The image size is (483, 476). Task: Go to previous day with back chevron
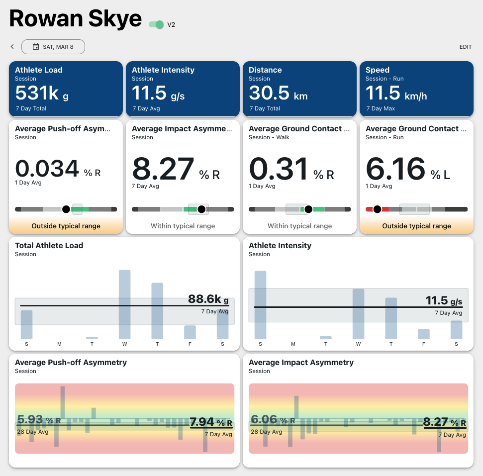point(12,47)
